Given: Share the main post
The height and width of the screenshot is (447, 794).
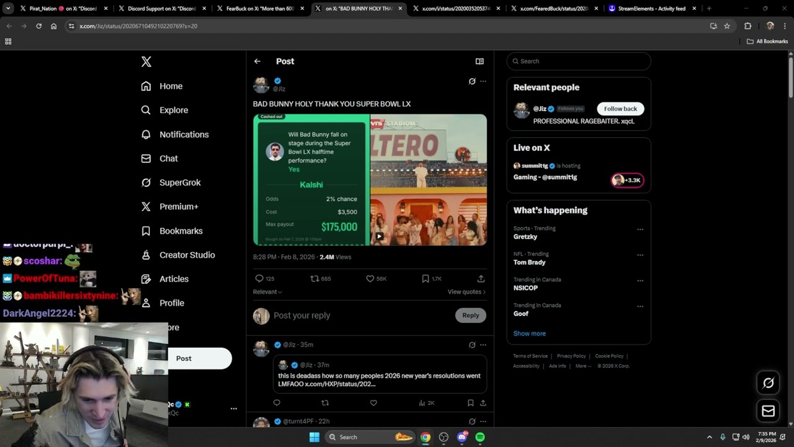Looking at the screenshot, I should (481, 279).
